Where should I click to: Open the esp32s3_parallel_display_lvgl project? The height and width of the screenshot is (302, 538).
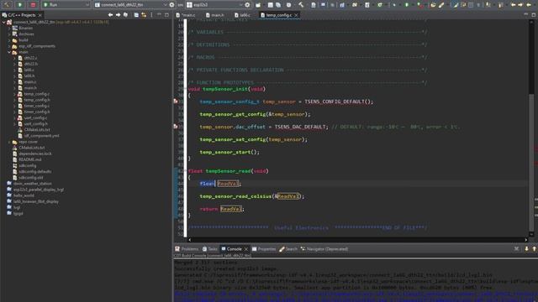click(39, 190)
